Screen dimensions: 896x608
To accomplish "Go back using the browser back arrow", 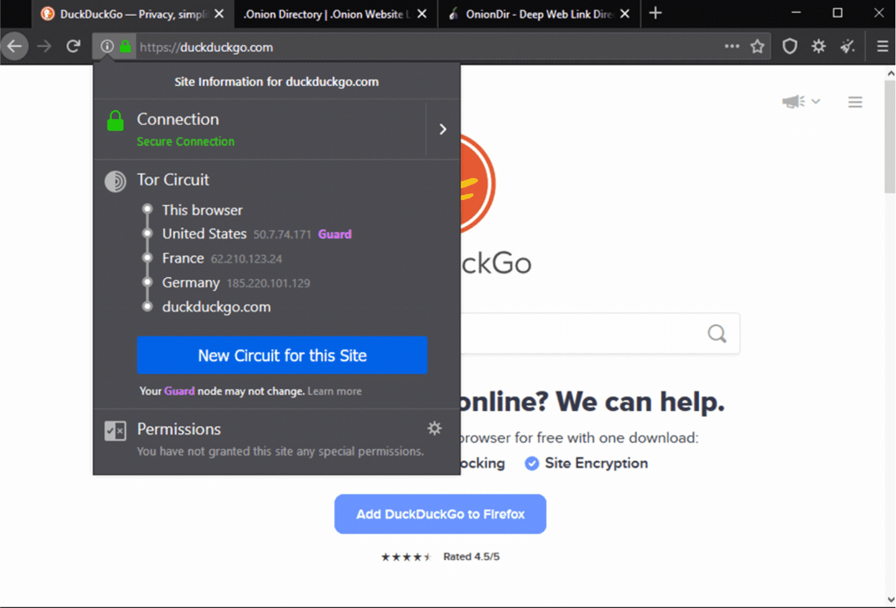I will click(15, 47).
